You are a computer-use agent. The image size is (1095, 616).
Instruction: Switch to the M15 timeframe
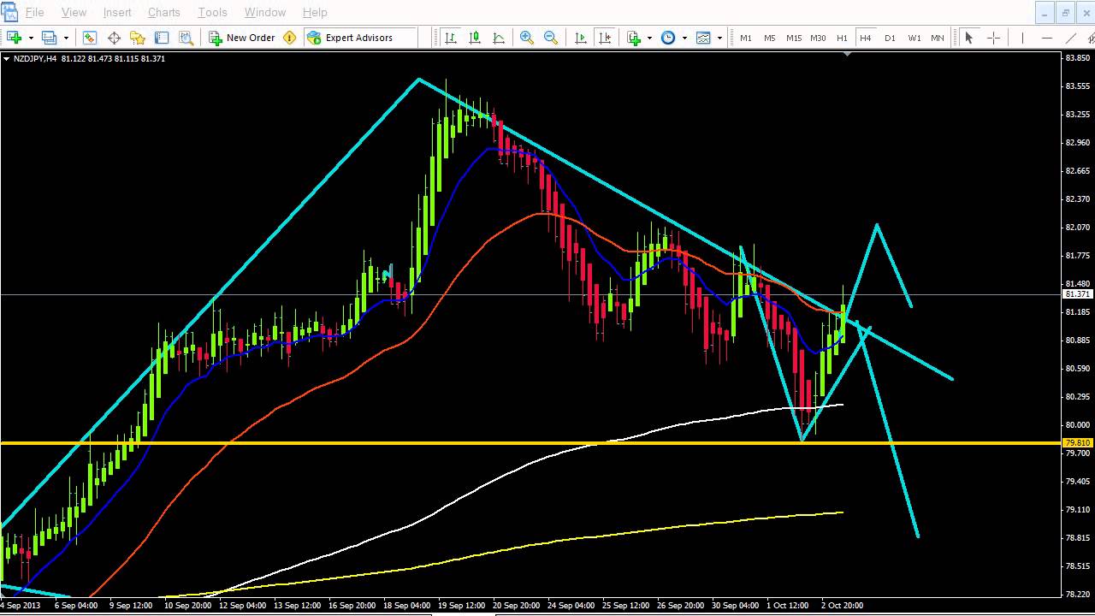[794, 38]
